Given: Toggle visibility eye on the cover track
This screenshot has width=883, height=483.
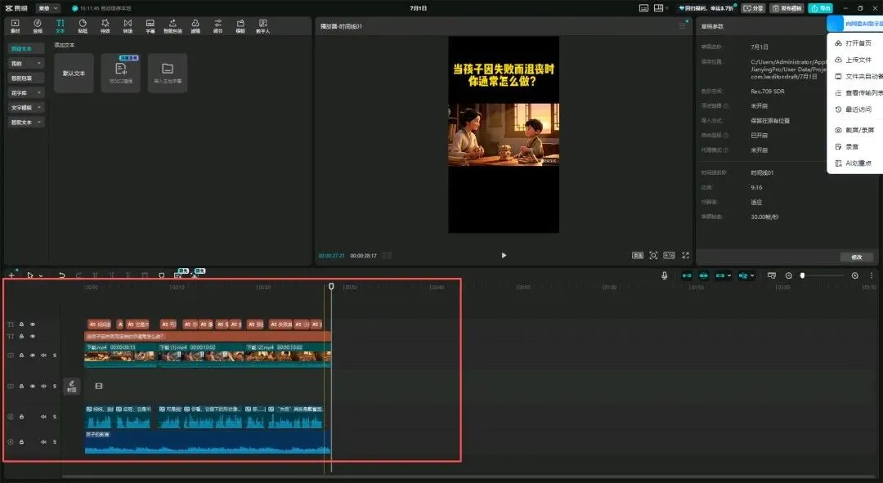Looking at the screenshot, I should pos(33,387).
